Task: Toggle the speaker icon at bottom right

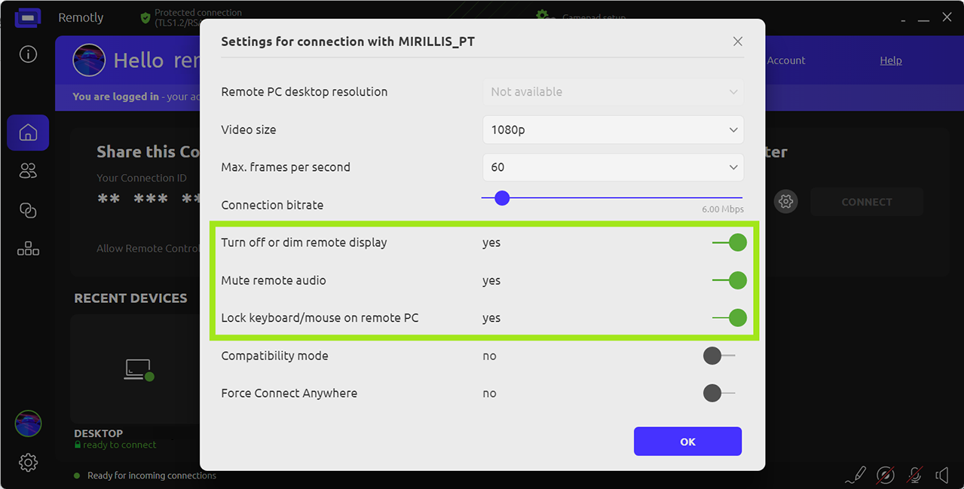Action: [x=941, y=475]
